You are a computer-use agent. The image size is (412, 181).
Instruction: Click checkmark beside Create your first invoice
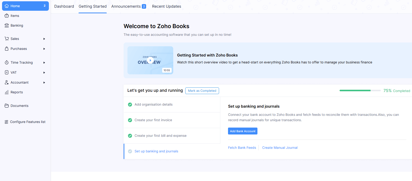click(x=130, y=120)
